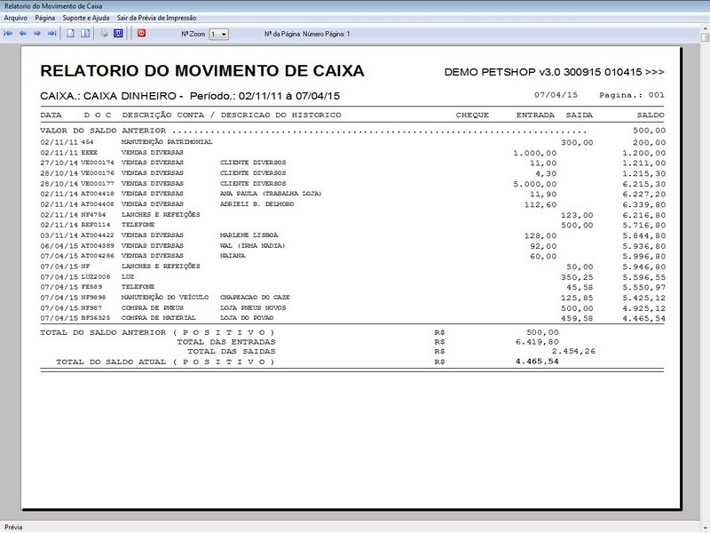Click saldo value 6.339,80
Image resolution: width=710 pixels, height=533 pixels.
[x=644, y=204]
